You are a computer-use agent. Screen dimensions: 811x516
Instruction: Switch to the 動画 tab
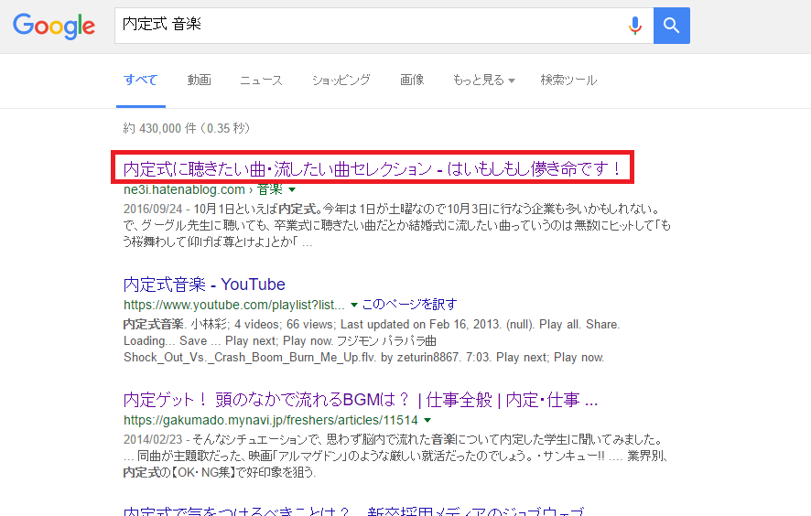200,81
